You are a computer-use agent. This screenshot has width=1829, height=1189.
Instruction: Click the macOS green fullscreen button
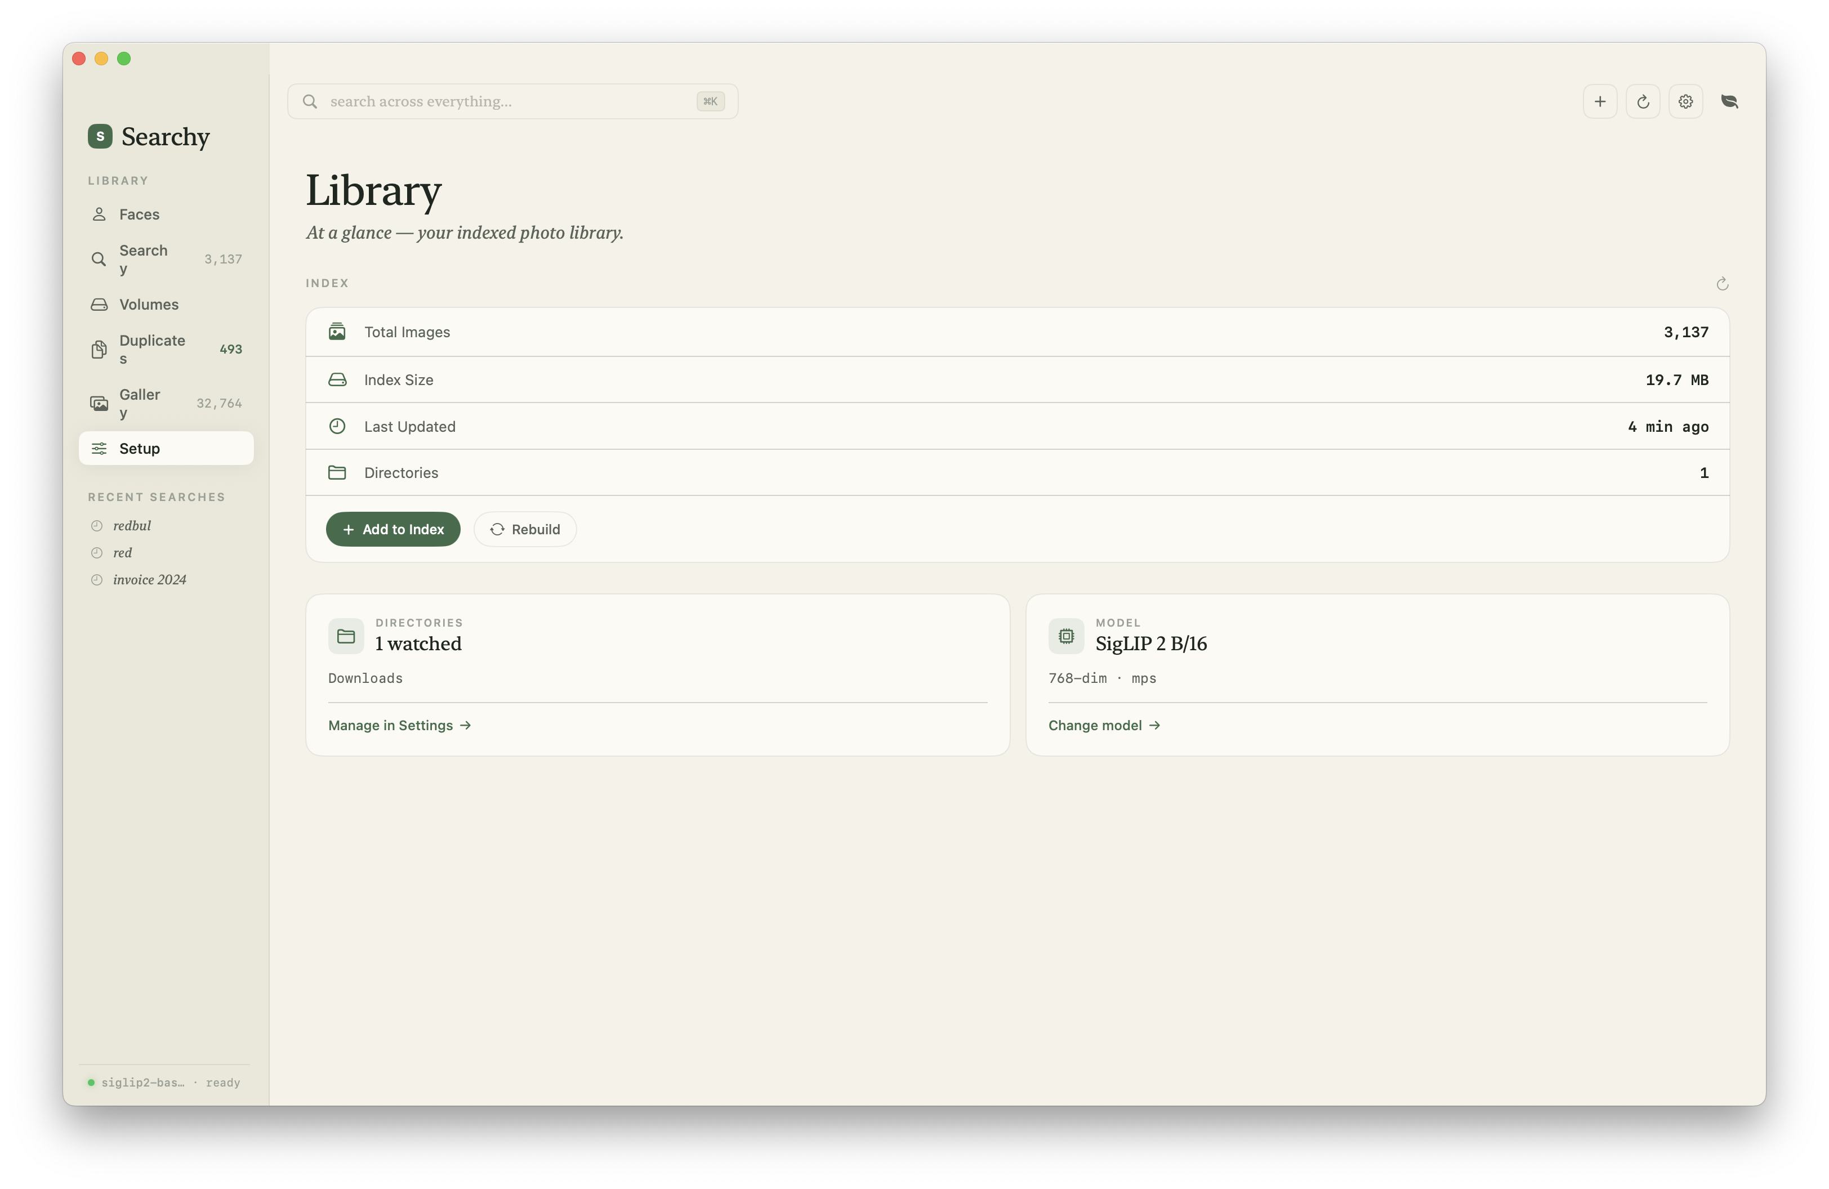tap(124, 59)
